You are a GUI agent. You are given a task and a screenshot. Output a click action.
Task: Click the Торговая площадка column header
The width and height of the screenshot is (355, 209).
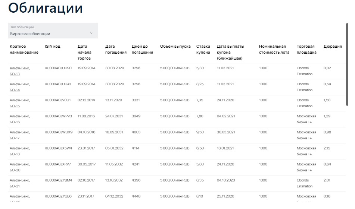coord(306,50)
